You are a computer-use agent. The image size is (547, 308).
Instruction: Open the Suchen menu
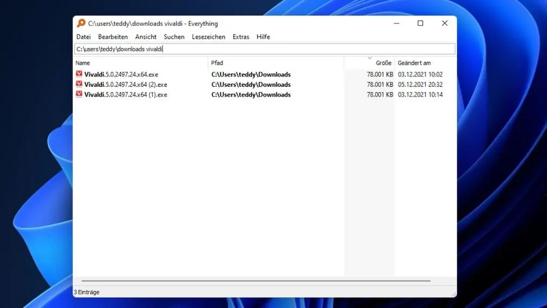pos(174,37)
